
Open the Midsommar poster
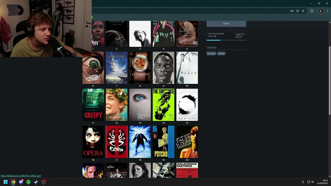point(116,105)
